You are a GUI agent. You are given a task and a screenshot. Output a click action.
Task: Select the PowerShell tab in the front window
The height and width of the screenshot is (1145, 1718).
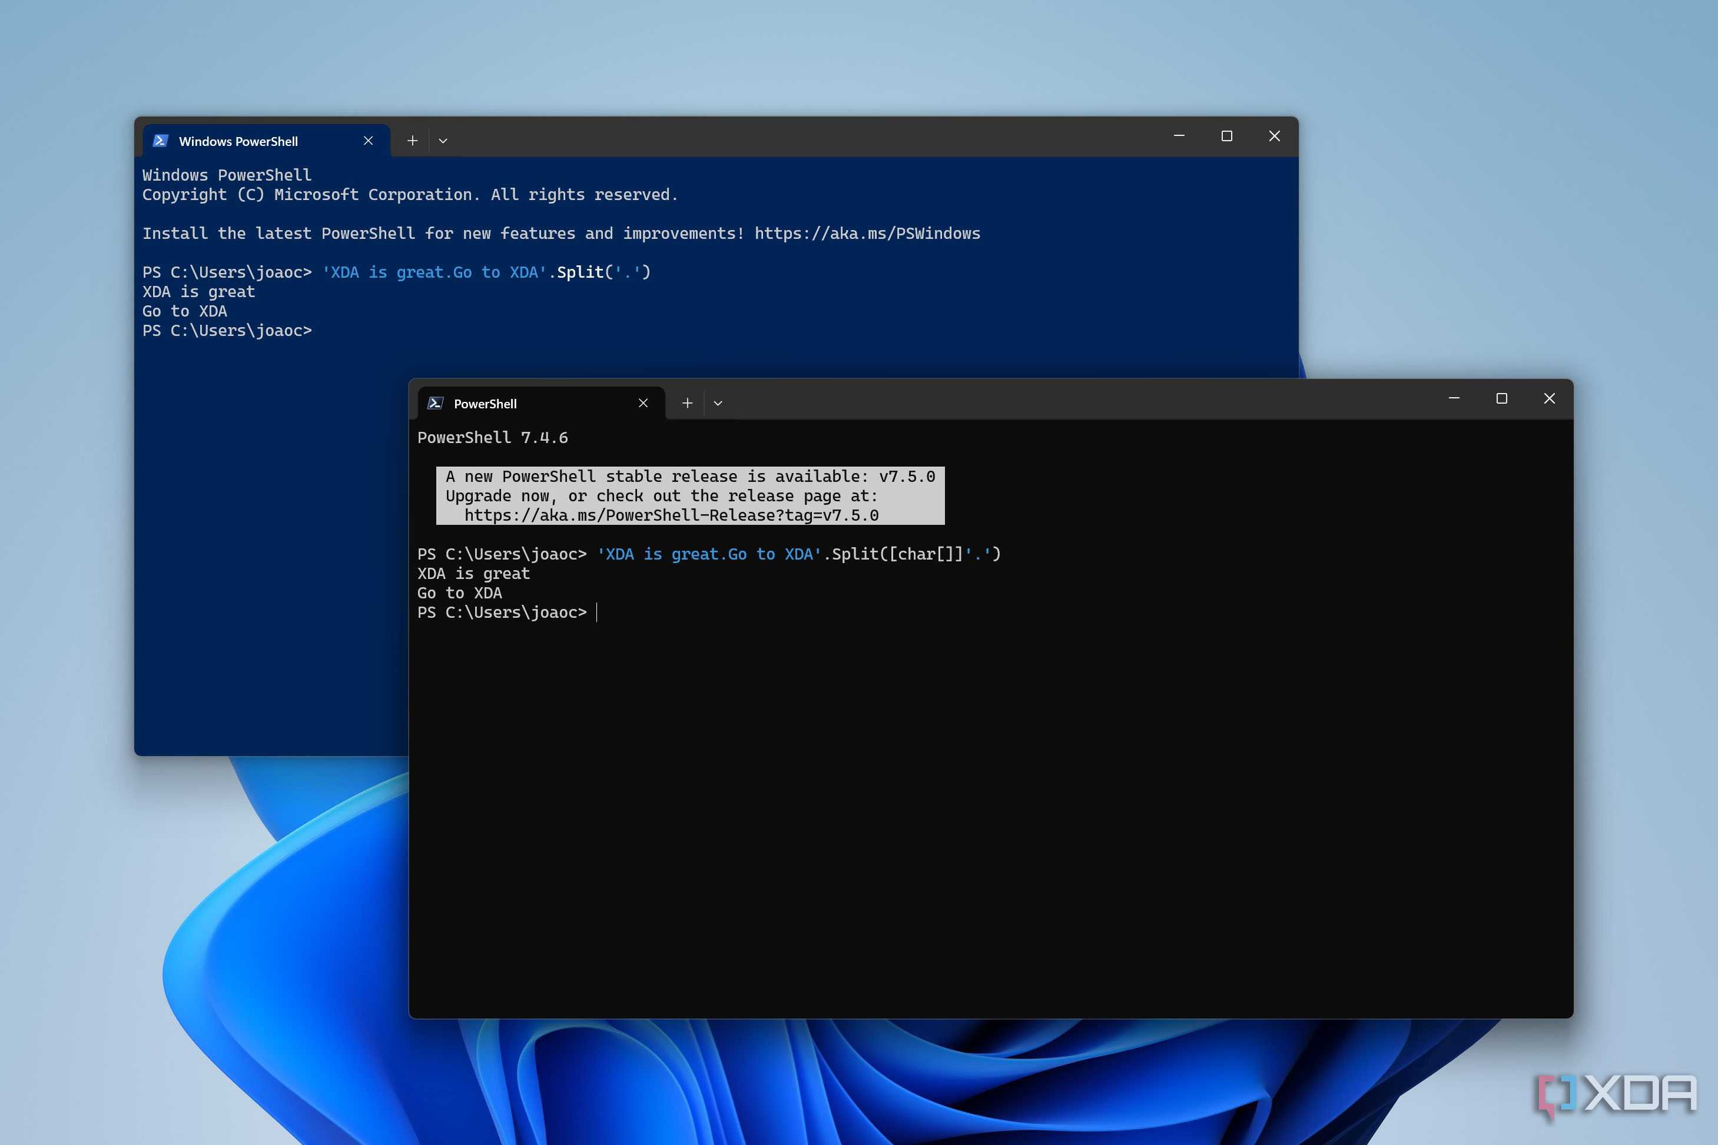pyautogui.click(x=540, y=403)
